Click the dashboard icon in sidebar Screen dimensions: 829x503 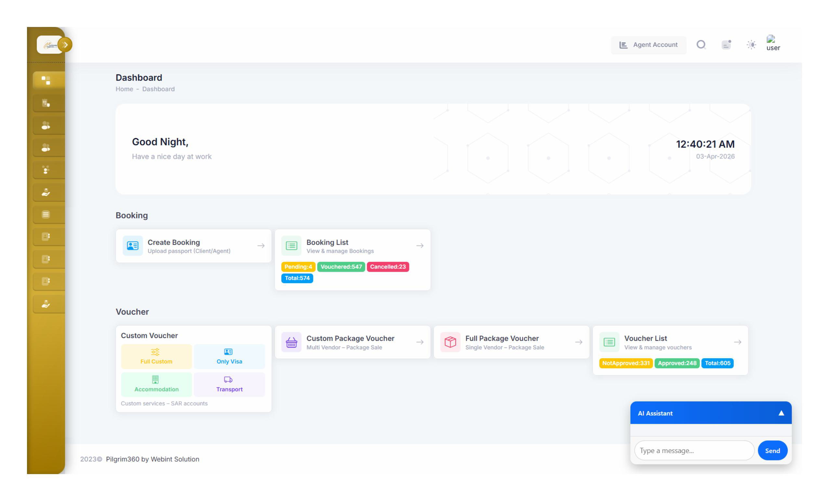pos(46,80)
